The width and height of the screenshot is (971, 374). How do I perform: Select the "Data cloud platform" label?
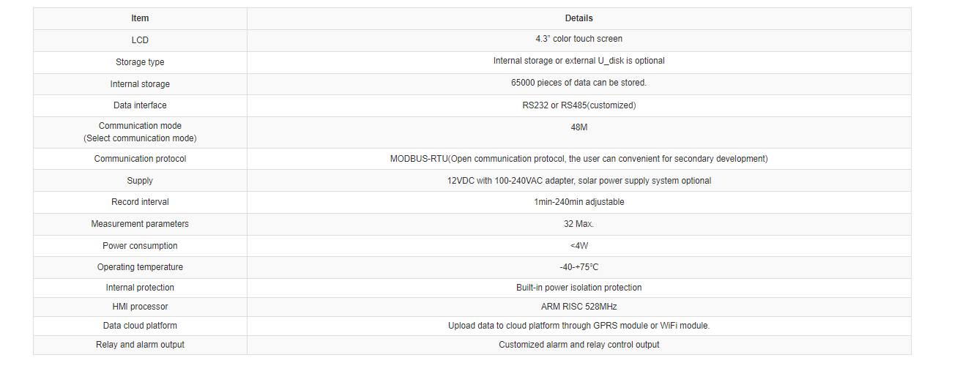click(x=140, y=326)
